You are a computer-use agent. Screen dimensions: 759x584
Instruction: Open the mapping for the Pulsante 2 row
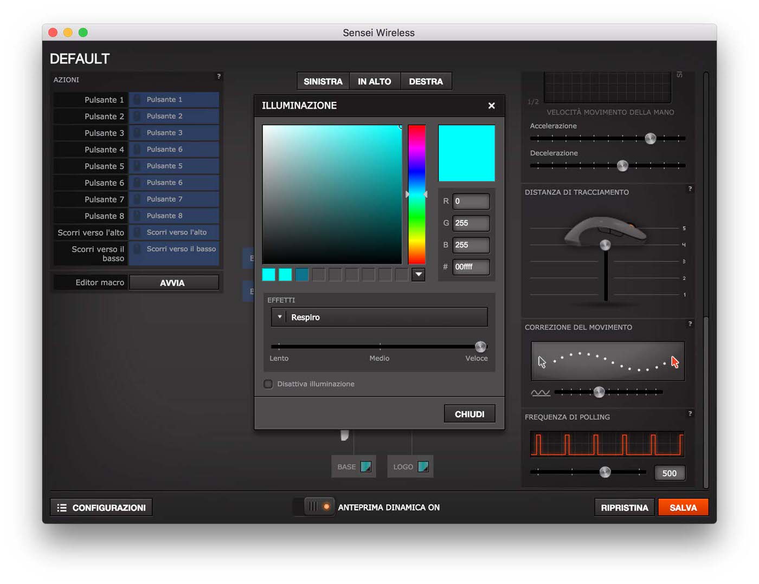point(174,116)
